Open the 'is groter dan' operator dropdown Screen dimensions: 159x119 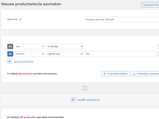[65, 54]
